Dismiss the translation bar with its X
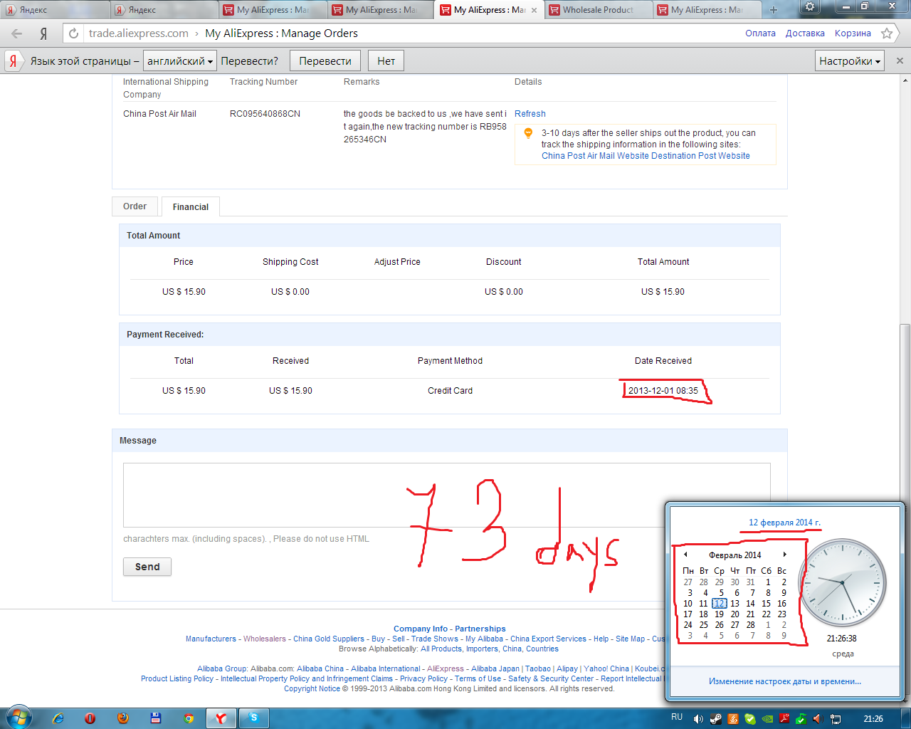This screenshot has height=729, width=911. coord(900,61)
